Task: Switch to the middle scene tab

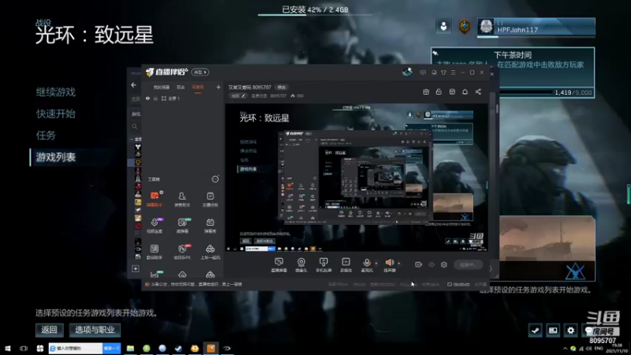Action: pyautogui.click(x=181, y=88)
